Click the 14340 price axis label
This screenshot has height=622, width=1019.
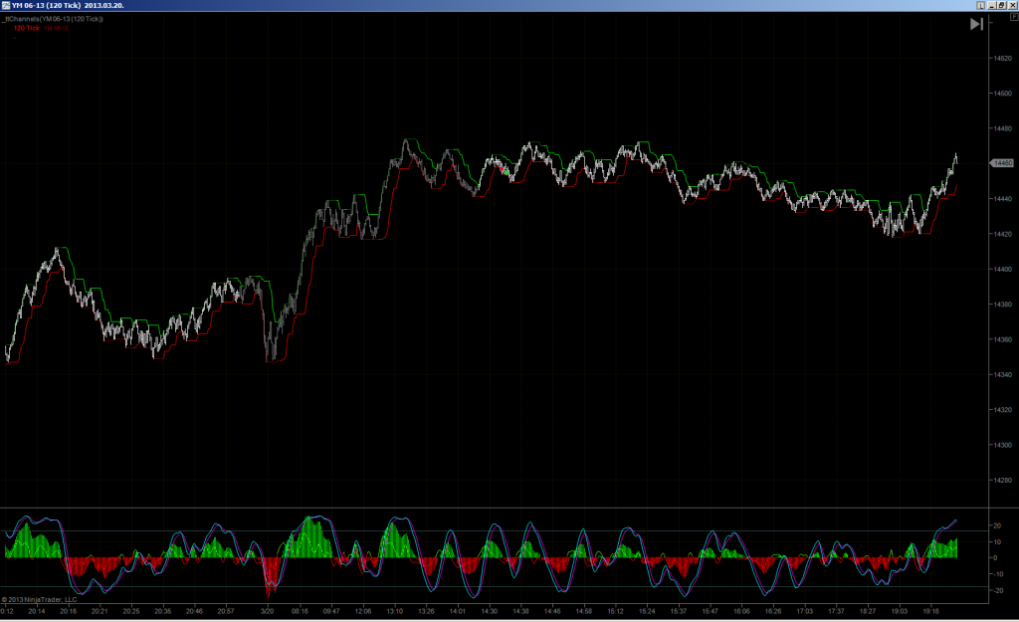pos(1002,375)
